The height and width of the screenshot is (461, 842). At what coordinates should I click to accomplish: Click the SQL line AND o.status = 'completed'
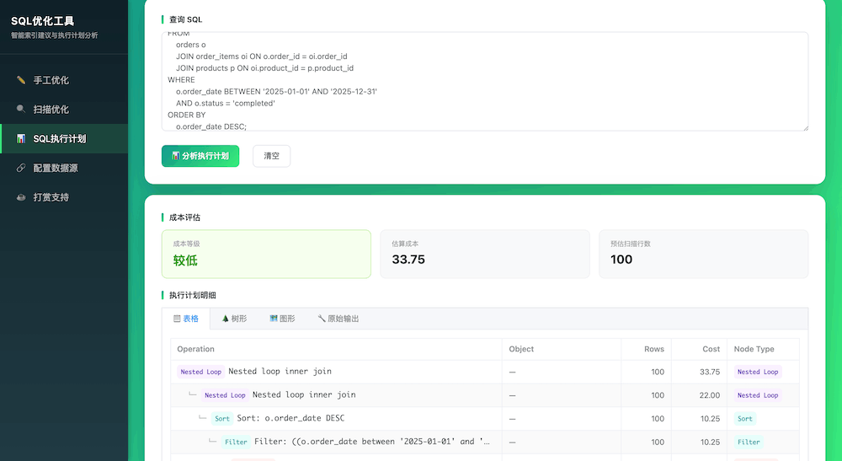pyautogui.click(x=226, y=103)
